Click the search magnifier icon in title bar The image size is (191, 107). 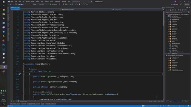point(91,1)
